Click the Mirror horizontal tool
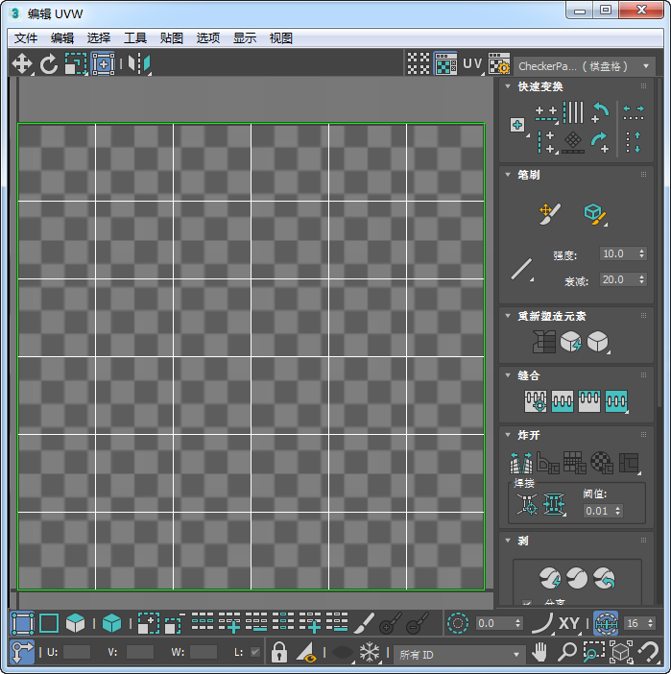This screenshot has height=674, width=671. 139,64
